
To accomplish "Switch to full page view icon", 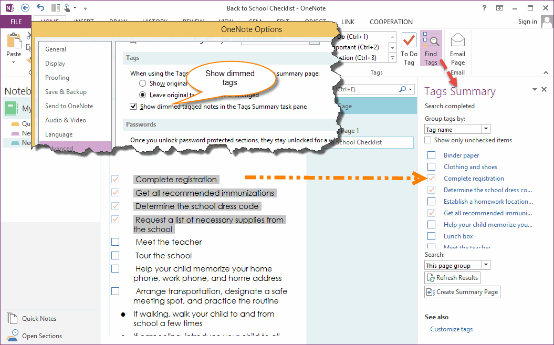I will (499, 8).
